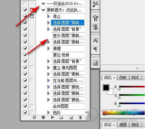Create a new action
This screenshot has width=145, height=129.
click(x=71, y=117)
